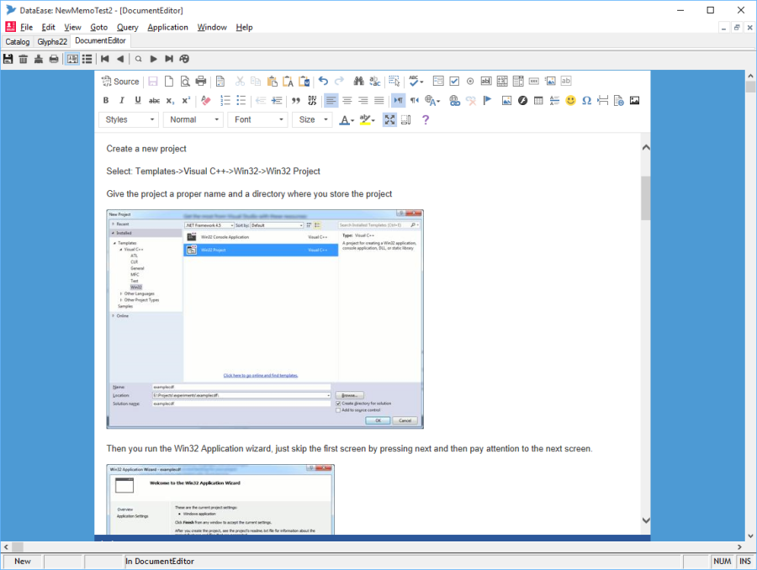Apply block quote formatting
The width and height of the screenshot is (757, 570).
pyautogui.click(x=296, y=100)
